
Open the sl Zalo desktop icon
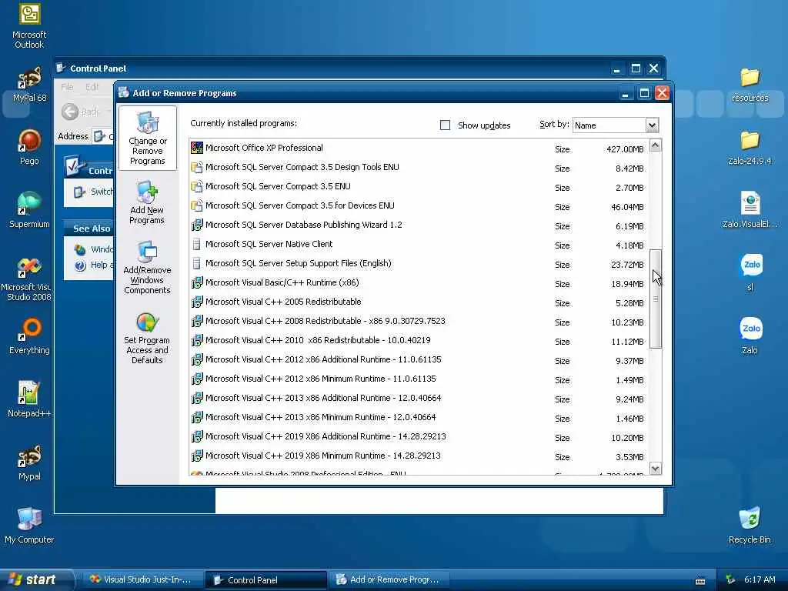click(x=750, y=273)
